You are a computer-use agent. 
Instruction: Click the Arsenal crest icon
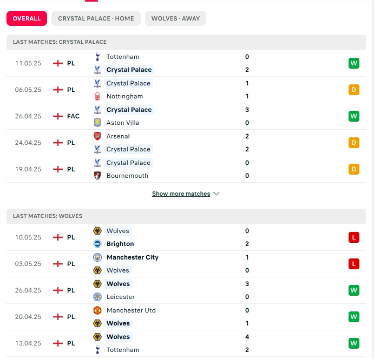[x=97, y=136]
